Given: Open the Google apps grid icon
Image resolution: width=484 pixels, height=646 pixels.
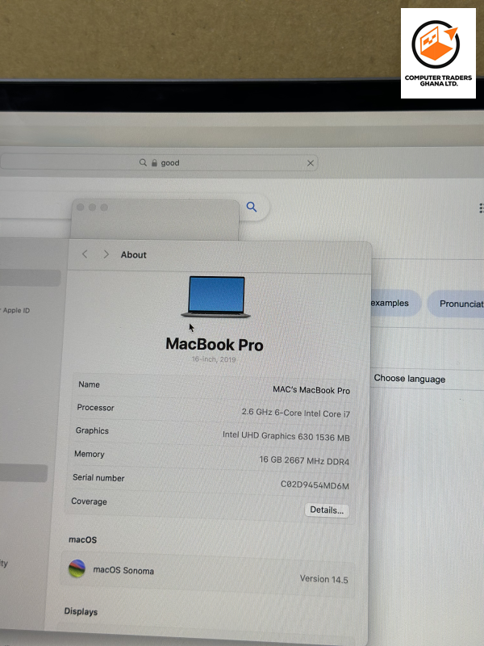Looking at the screenshot, I should tap(481, 208).
